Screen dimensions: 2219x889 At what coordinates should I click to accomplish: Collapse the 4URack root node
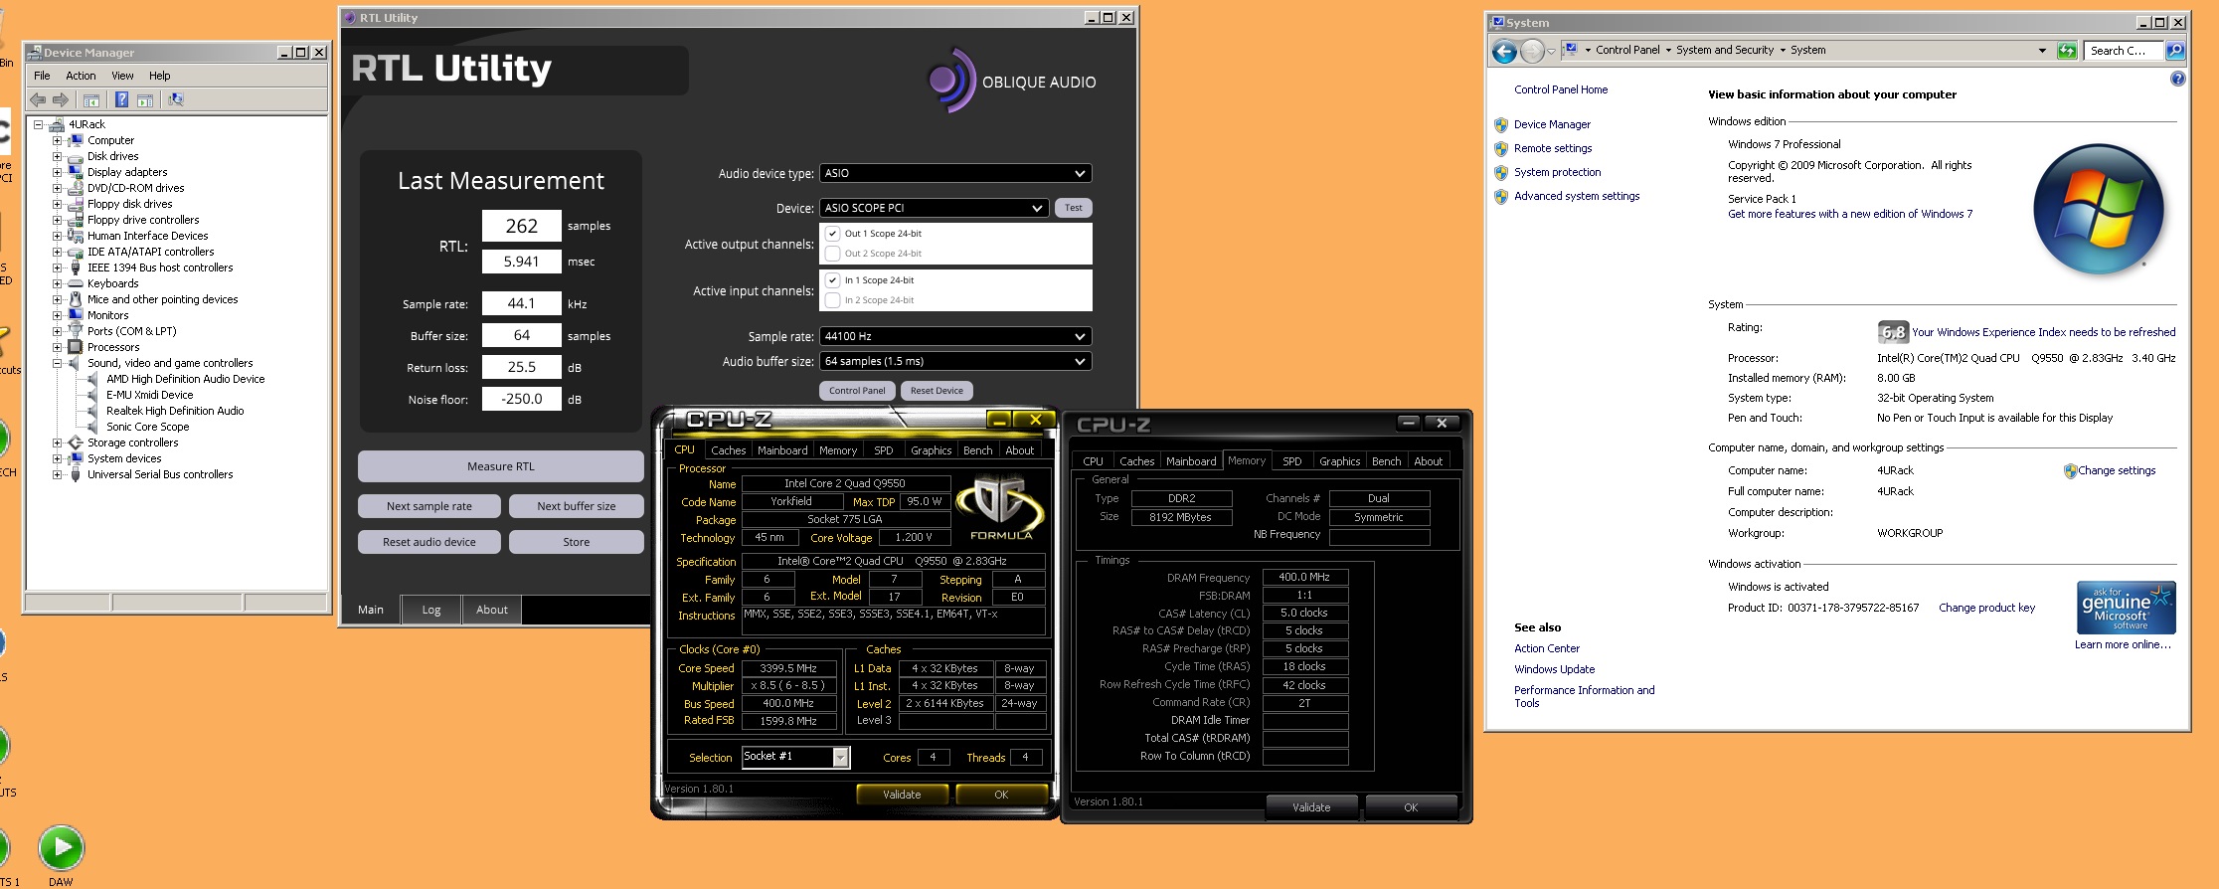pyautogui.click(x=39, y=125)
